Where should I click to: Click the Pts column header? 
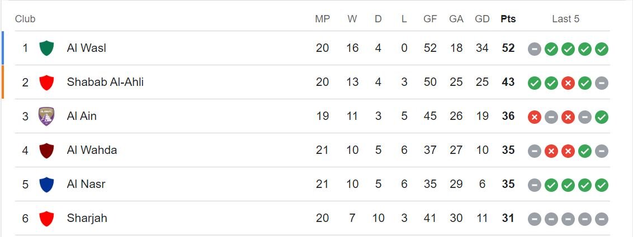click(x=508, y=19)
